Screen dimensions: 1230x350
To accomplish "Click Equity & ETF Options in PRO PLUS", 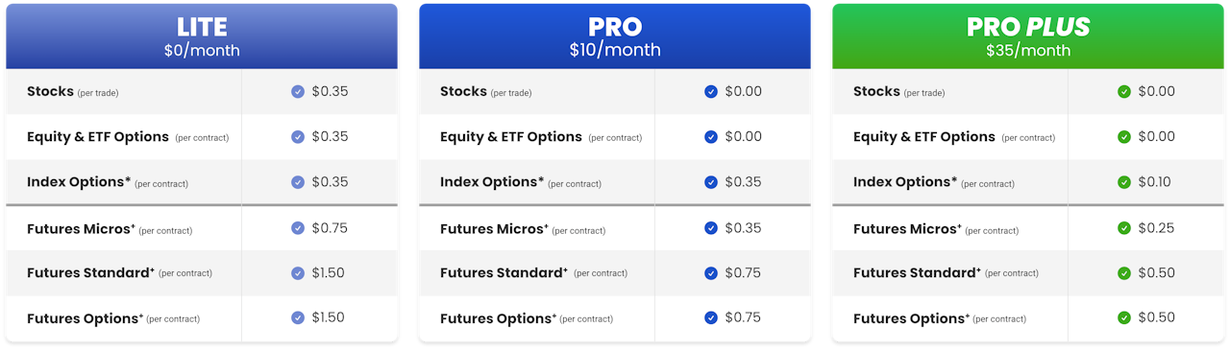I will click(x=924, y=137).
